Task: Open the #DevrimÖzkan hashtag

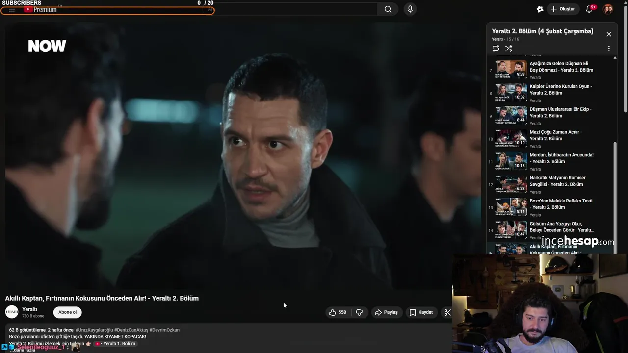Action: pos(164,330)
